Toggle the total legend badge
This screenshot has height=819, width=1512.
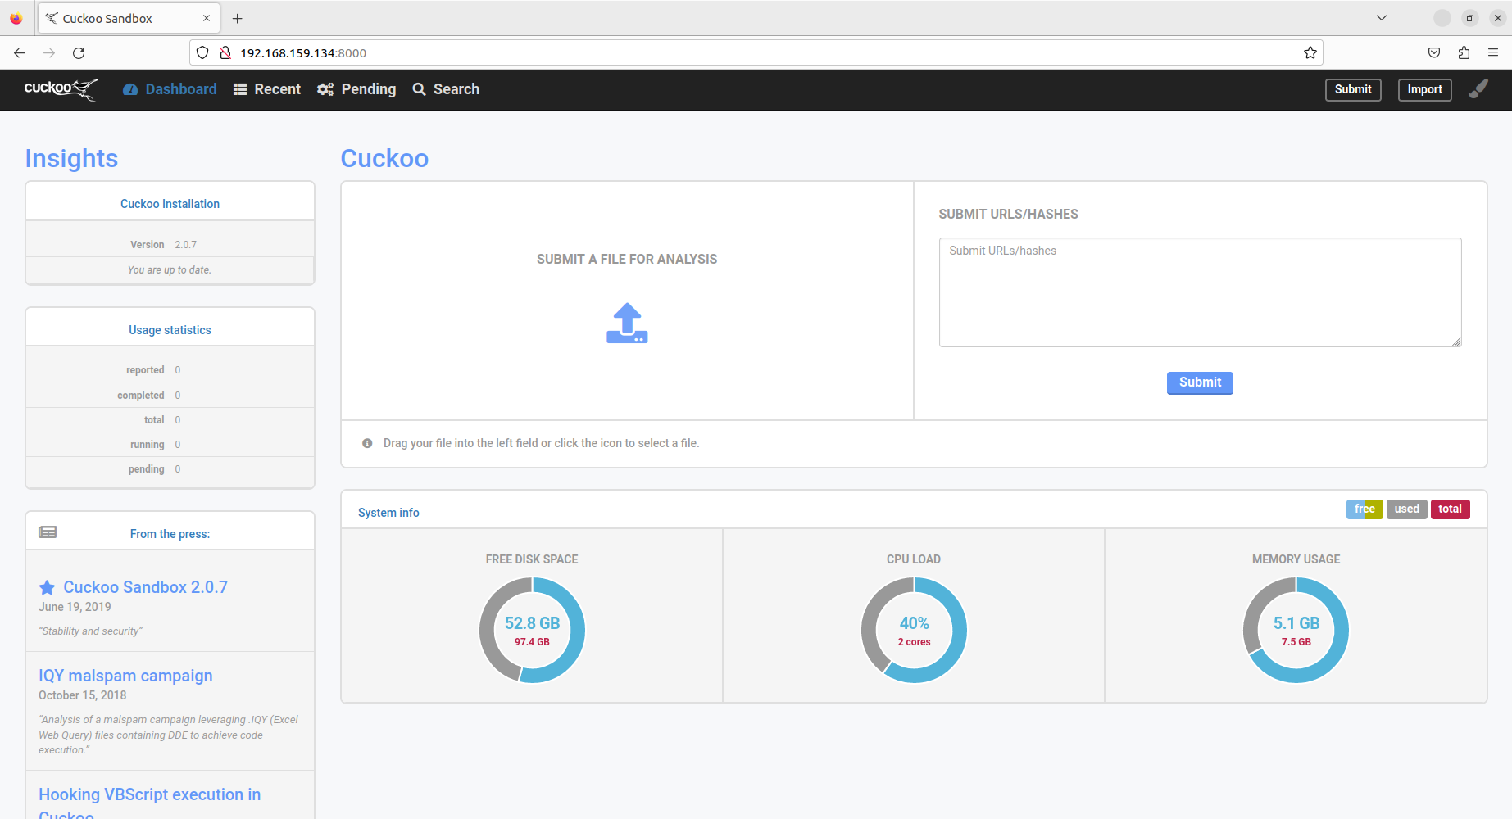(x=1450, y=509)
